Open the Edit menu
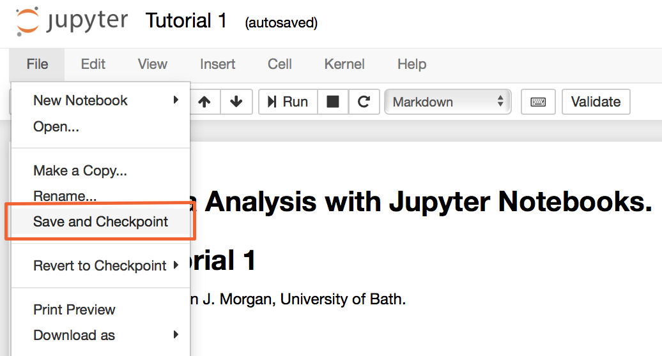Viewport: 662px width, 356px height. (93, 64)
